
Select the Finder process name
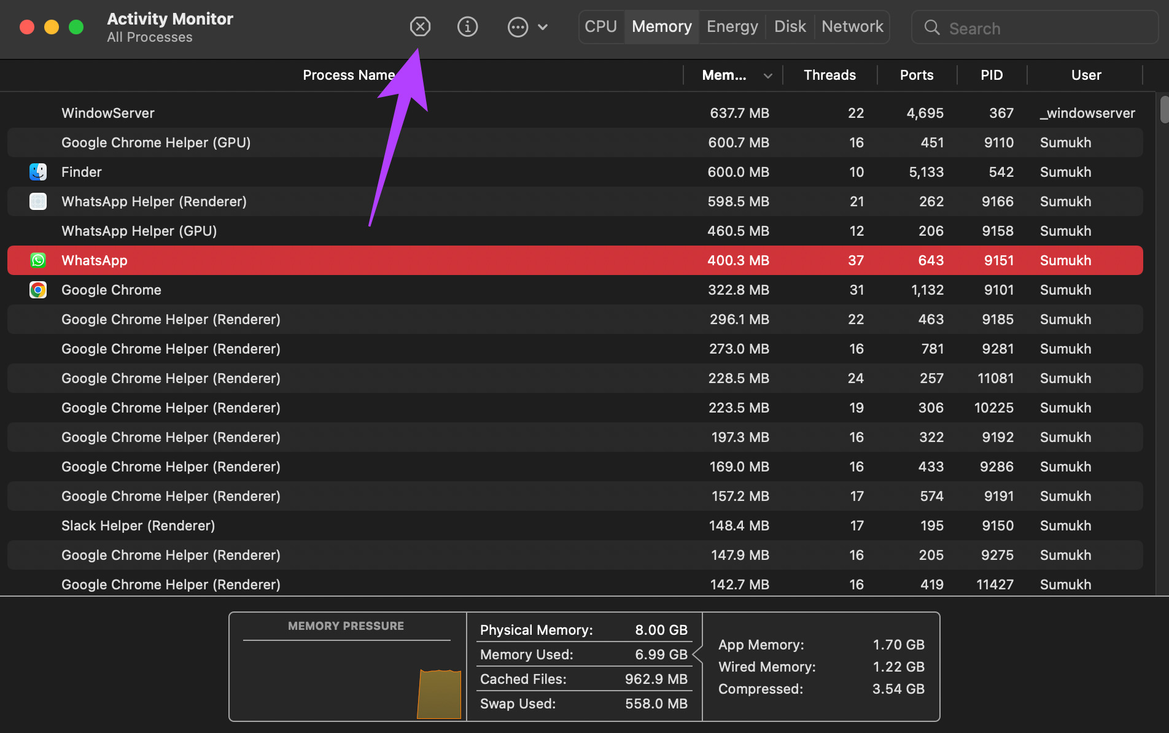(82, 172)
